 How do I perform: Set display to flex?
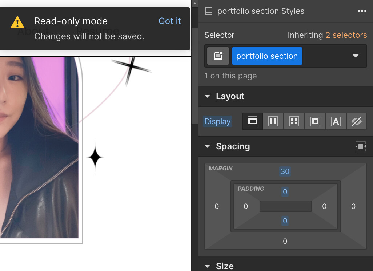point(273,121)
